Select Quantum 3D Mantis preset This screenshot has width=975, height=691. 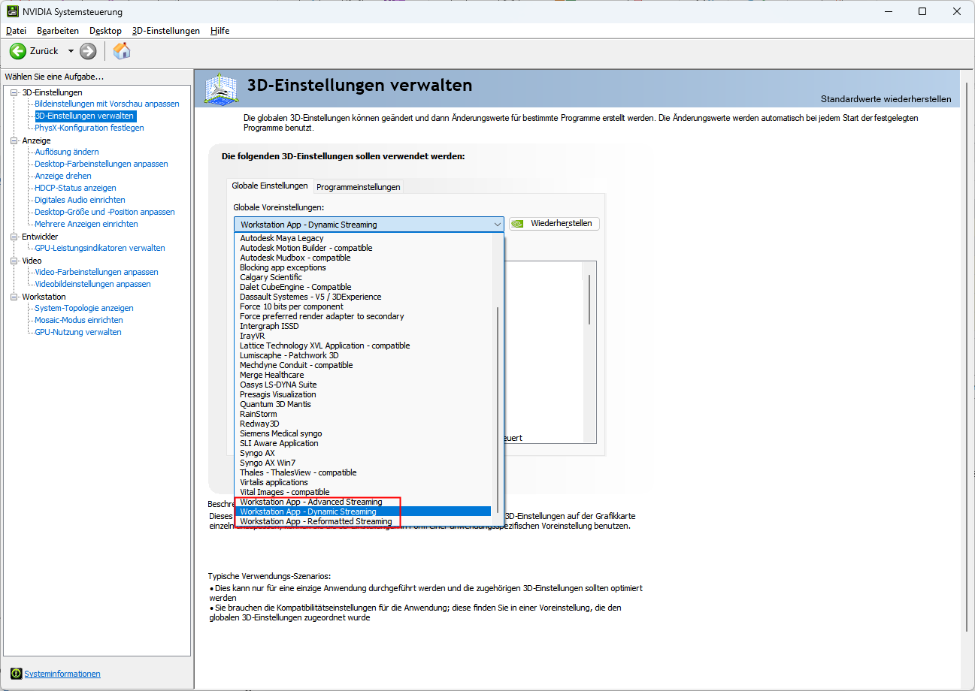pos(362,404)
